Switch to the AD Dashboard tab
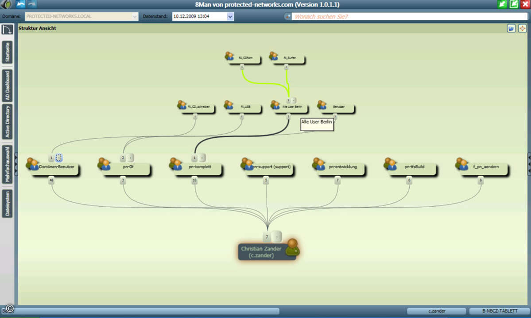 [8, 86]
